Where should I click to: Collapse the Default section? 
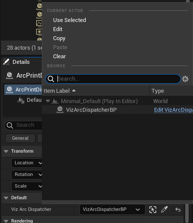tap(6, 198)
